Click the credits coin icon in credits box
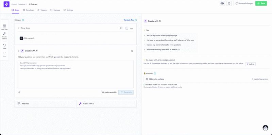Viewport: 272px width, 135px height. click(x=147, y=79)
